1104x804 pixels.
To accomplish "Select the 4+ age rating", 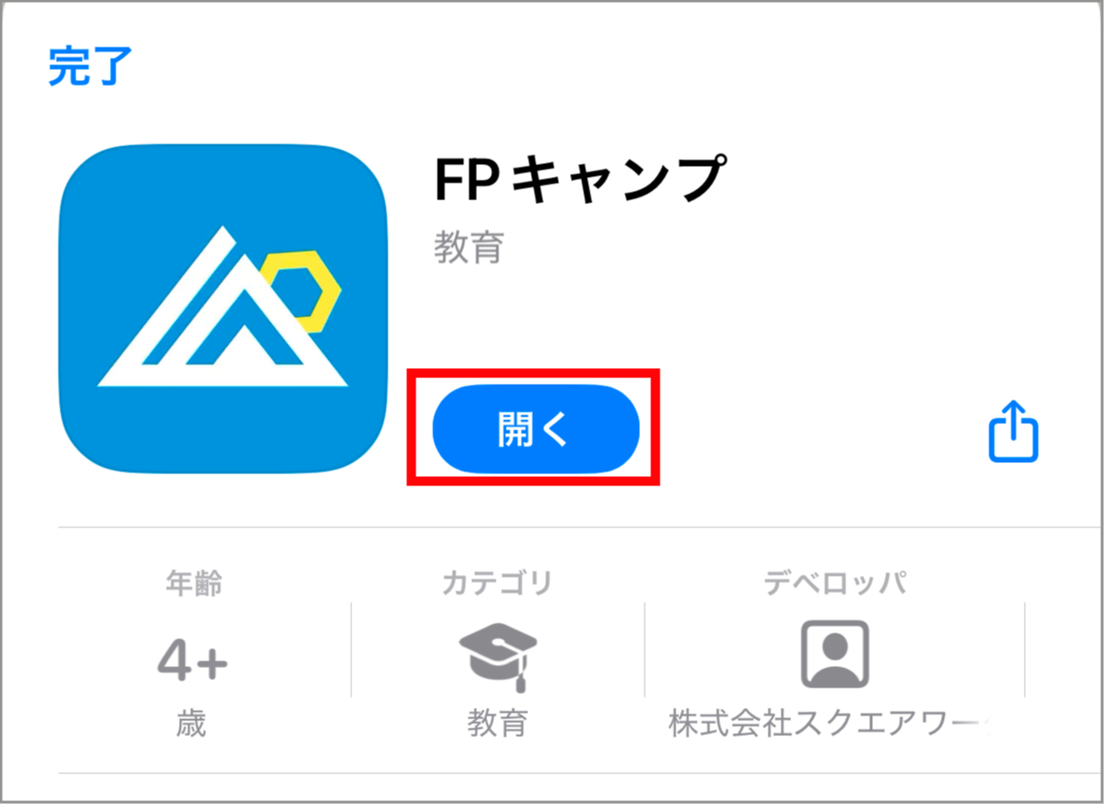I will pyautogui.click(x=192, y=661).
